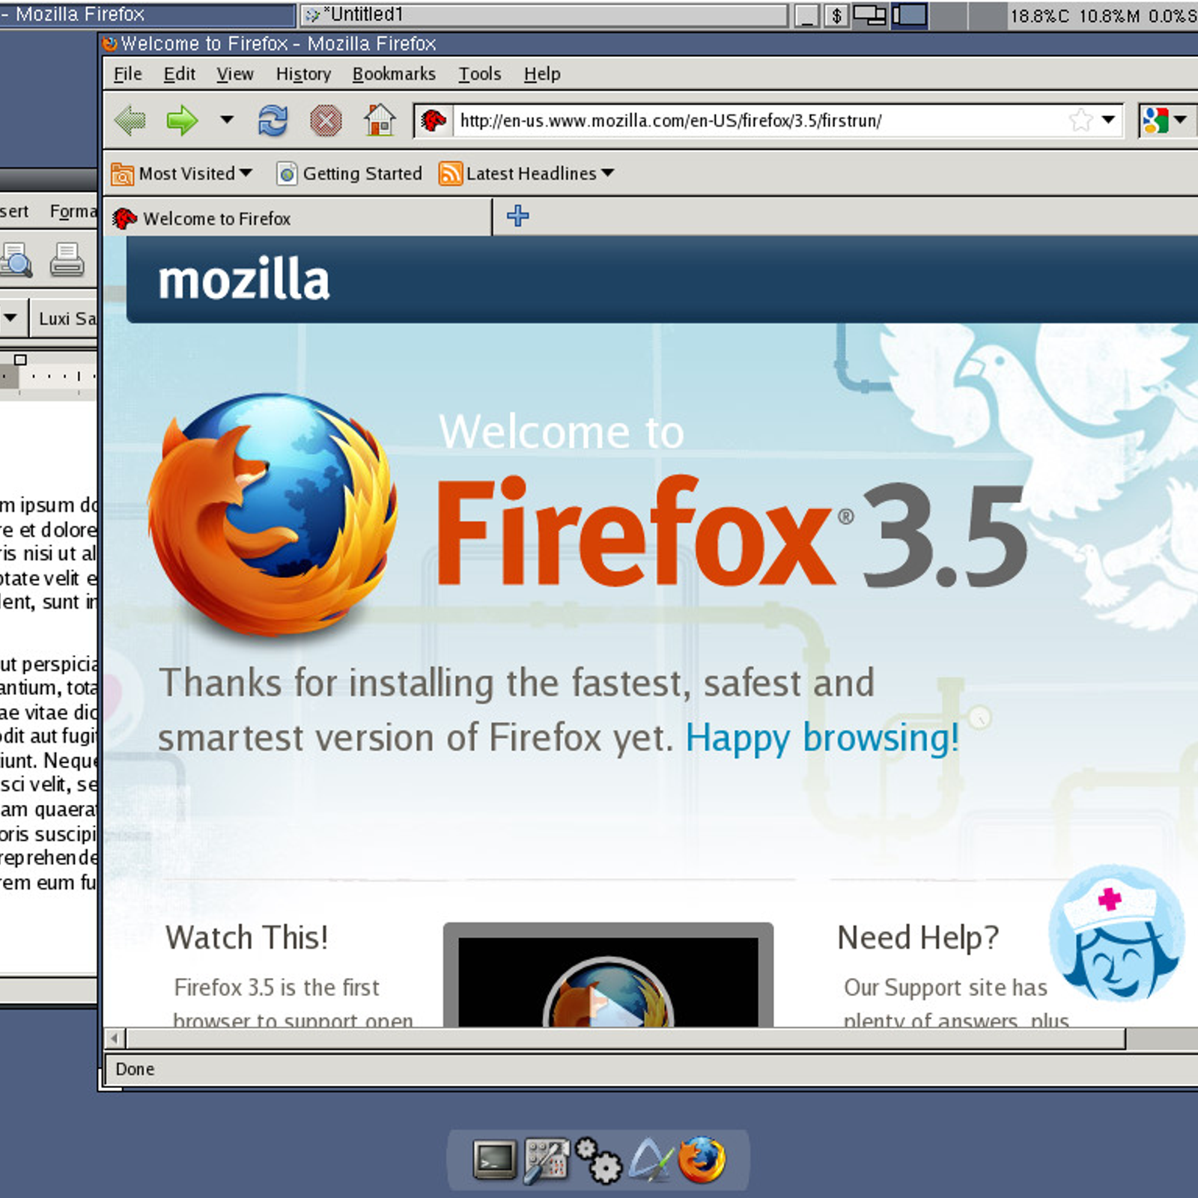Open the Help menu
The width and height of the screenshot is (1198, 1198).
[x=541, y=74]
